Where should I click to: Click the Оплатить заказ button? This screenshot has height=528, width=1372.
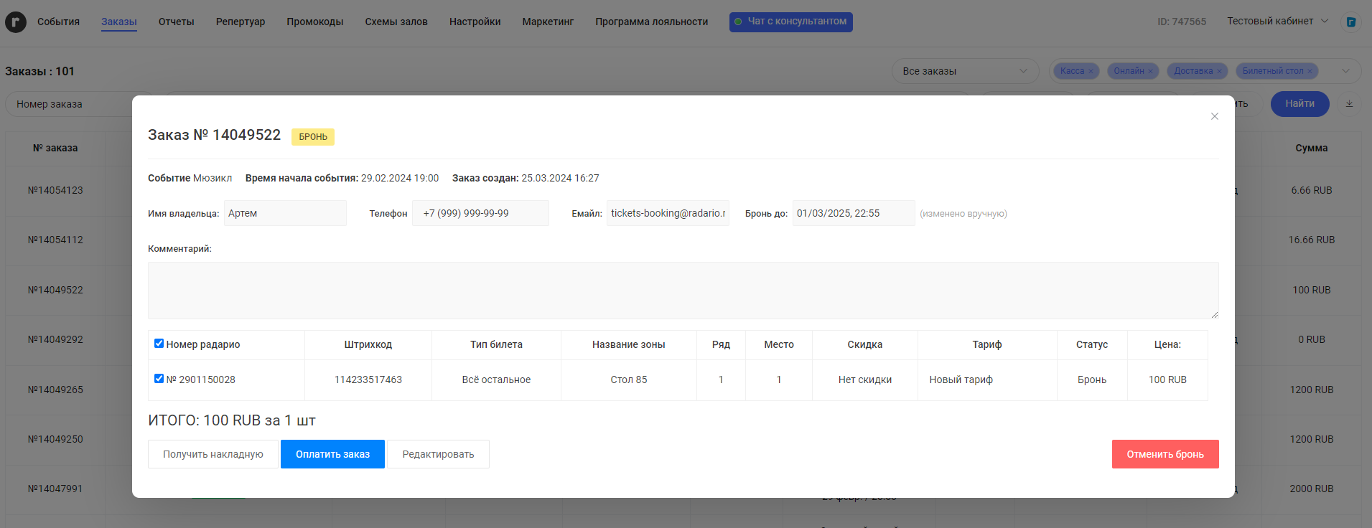333,454
